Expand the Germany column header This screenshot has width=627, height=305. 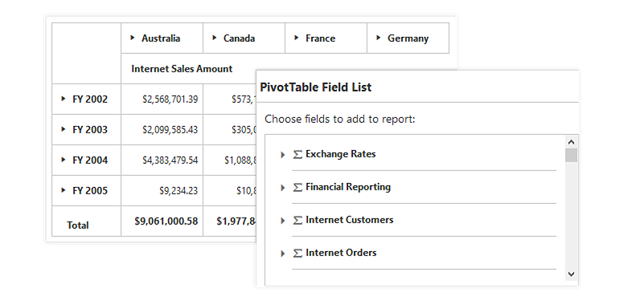379,38
